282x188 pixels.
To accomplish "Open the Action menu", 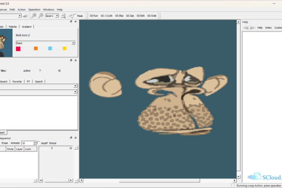I will (21, 10).
